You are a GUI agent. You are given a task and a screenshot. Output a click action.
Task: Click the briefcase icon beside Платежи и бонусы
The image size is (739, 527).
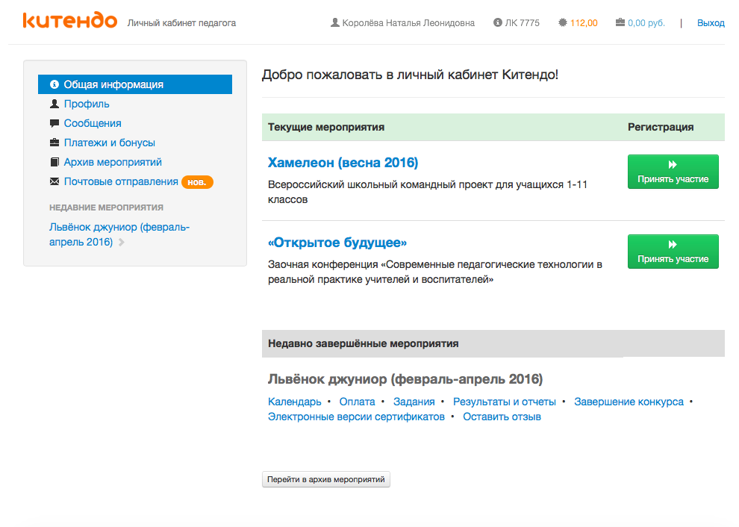pyautogui.click(x=54, y=143)
